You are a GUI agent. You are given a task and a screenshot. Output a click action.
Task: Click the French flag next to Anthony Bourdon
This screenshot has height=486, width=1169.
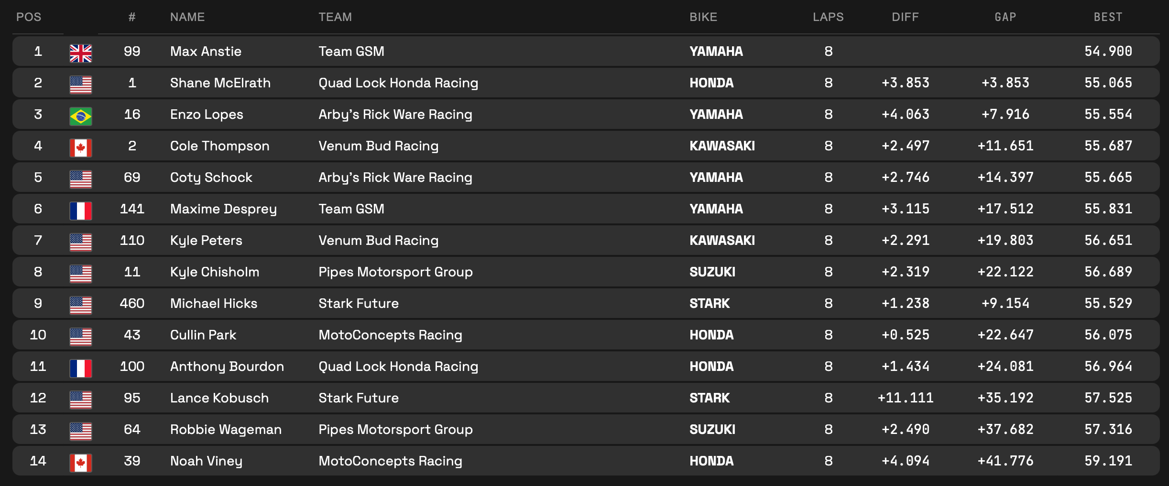tap(81, 368)
